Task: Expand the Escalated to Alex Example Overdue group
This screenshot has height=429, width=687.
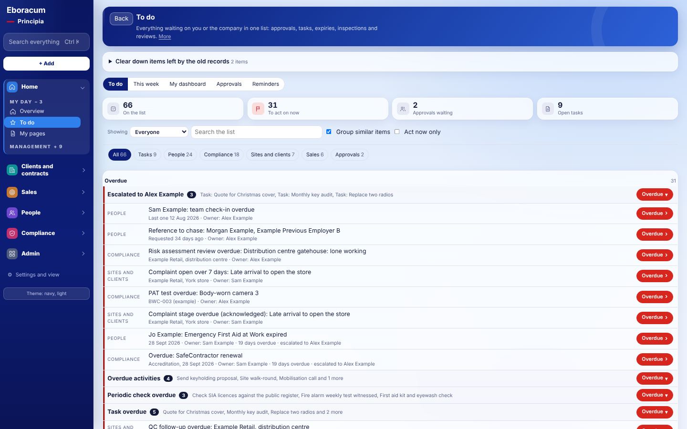Action: coord(655,194)
